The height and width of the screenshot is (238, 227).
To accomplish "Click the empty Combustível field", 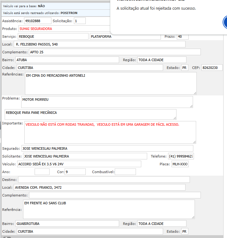I will (x=125, y=172).
